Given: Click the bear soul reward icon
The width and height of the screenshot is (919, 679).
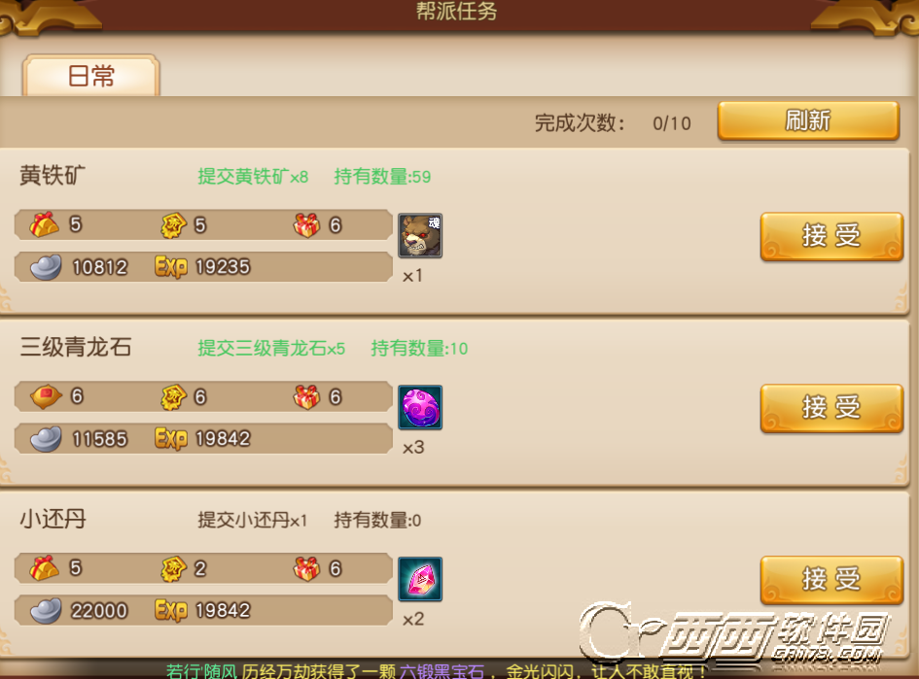Looking at the screenshot, I should (420, 235).
